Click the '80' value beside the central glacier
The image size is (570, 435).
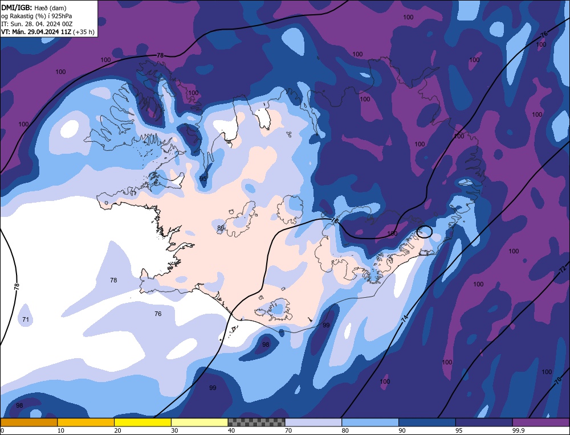[220, 228]
